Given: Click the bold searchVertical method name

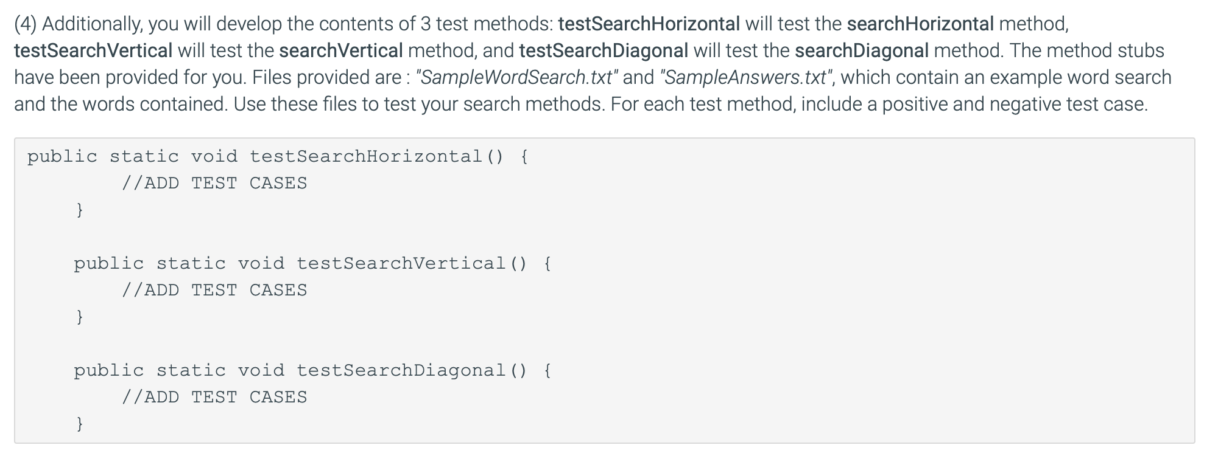Looking at the screenshot, I should (341, 50).
